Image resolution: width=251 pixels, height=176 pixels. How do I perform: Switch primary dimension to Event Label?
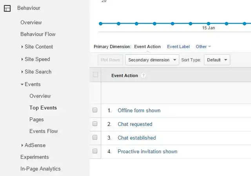[x=178, y=47]
